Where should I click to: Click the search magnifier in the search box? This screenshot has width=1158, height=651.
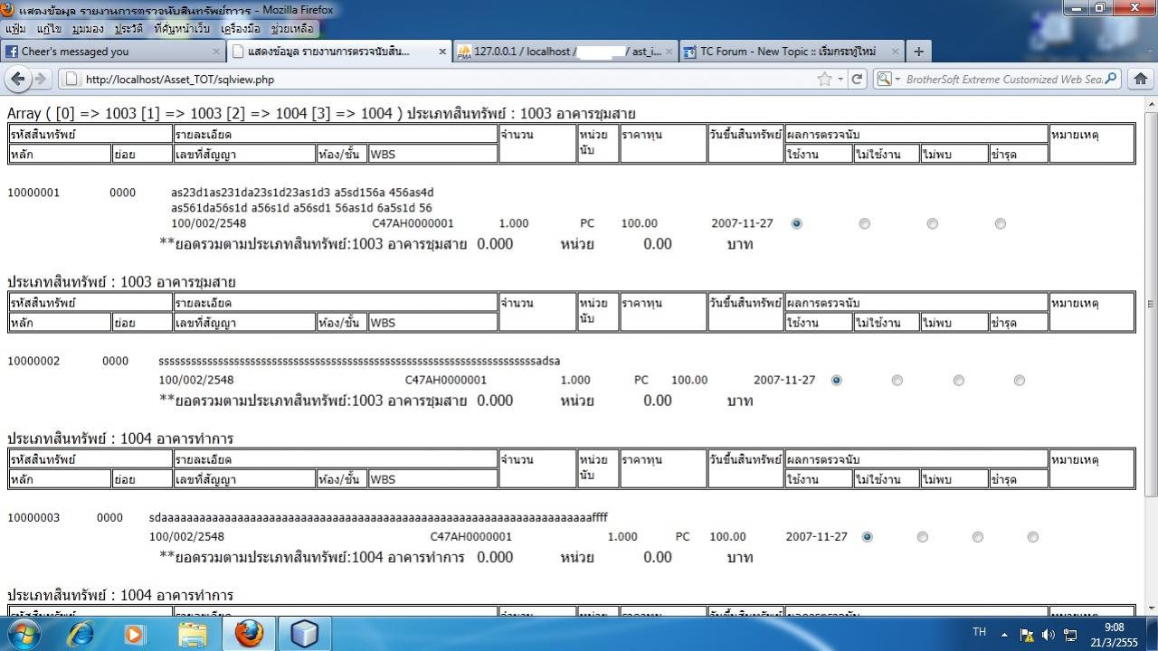pos(1110,79)
